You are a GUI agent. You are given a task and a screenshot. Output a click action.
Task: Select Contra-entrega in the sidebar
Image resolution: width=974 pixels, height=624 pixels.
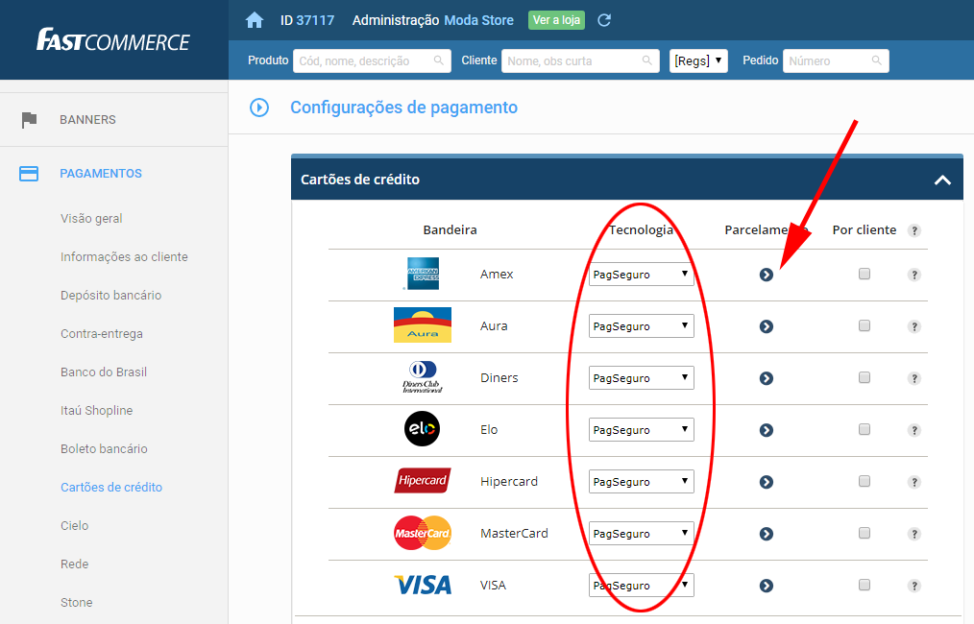coord(102,334)
